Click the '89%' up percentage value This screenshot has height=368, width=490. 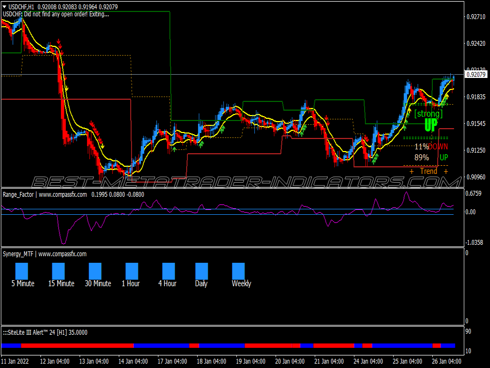click(421, 158)
